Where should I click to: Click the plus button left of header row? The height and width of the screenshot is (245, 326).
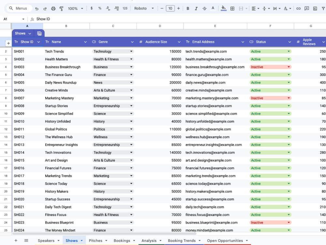click(x=8, y=43)
